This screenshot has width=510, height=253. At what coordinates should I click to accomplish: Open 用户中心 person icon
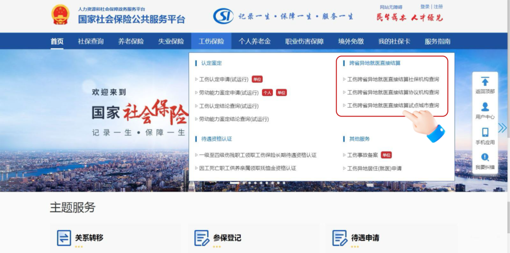(485, 107)
